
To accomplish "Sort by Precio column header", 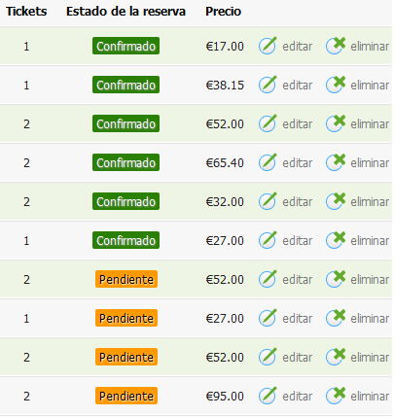I will [x=223, y=12].
